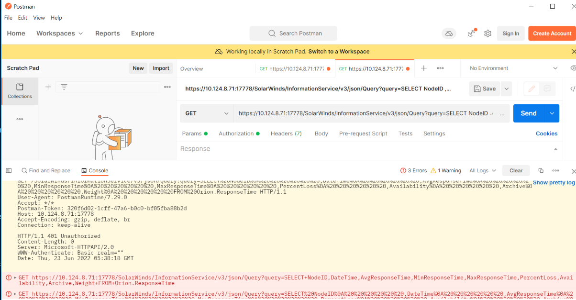This screenshot has width=576, height=300.
Task: Click Switch to a Workspace link
Action: click(339, 51)
